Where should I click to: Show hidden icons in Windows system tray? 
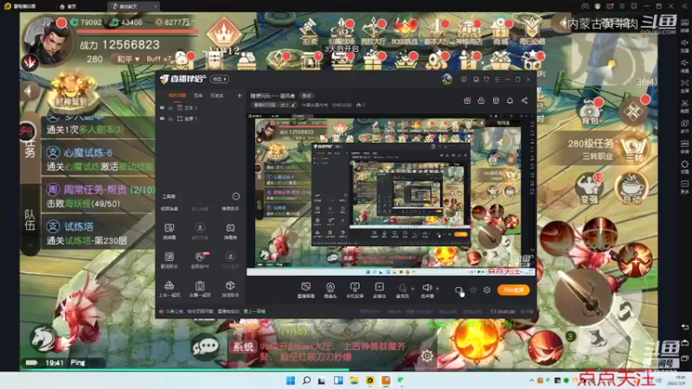531,380
